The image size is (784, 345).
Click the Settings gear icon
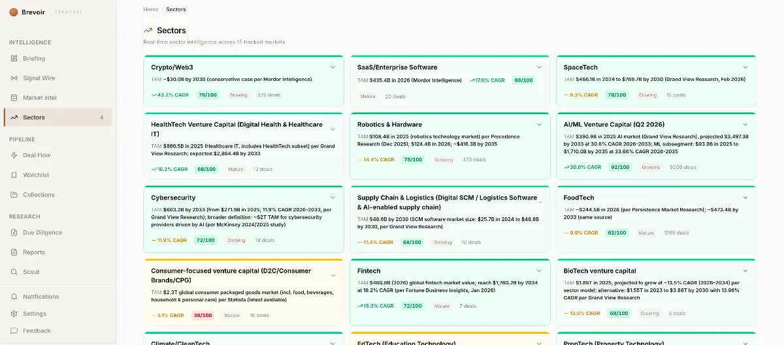(14, 314)
